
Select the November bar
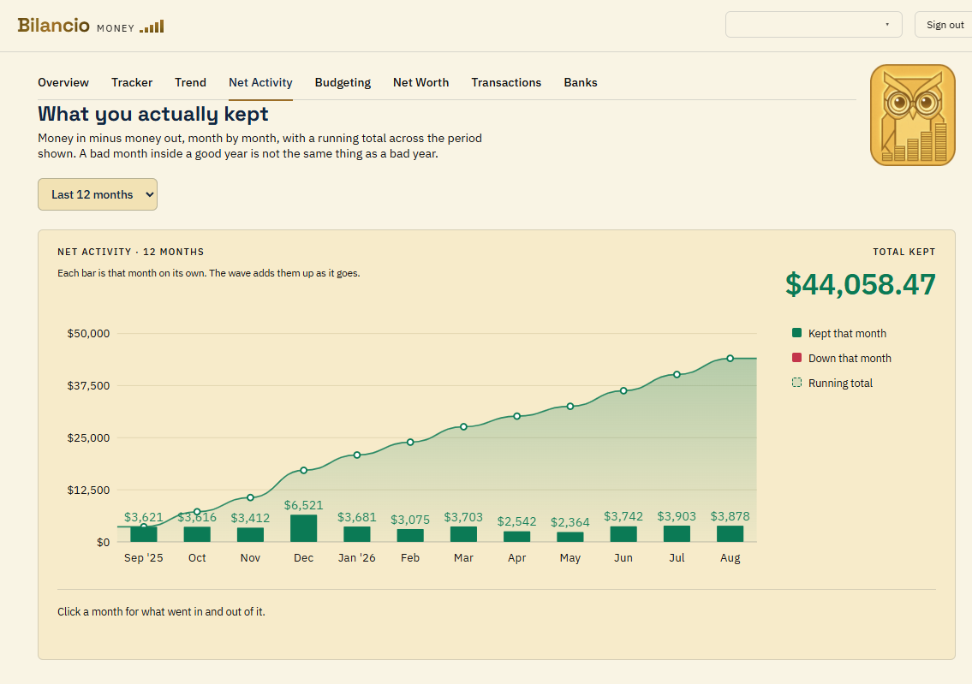250,535
